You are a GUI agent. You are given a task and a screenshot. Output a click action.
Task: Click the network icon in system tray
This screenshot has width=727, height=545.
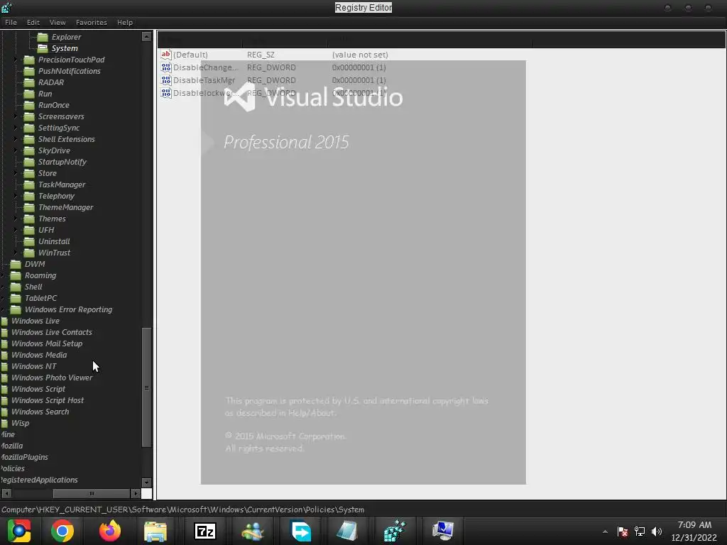[640, 532]
